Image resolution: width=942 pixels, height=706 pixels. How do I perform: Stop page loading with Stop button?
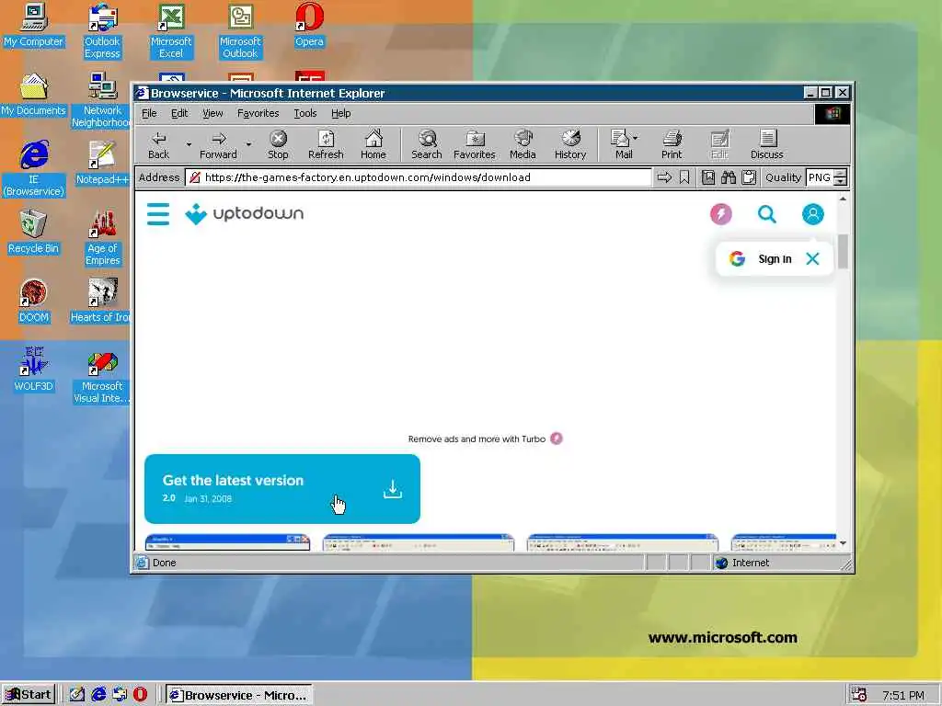coord(278,144)
